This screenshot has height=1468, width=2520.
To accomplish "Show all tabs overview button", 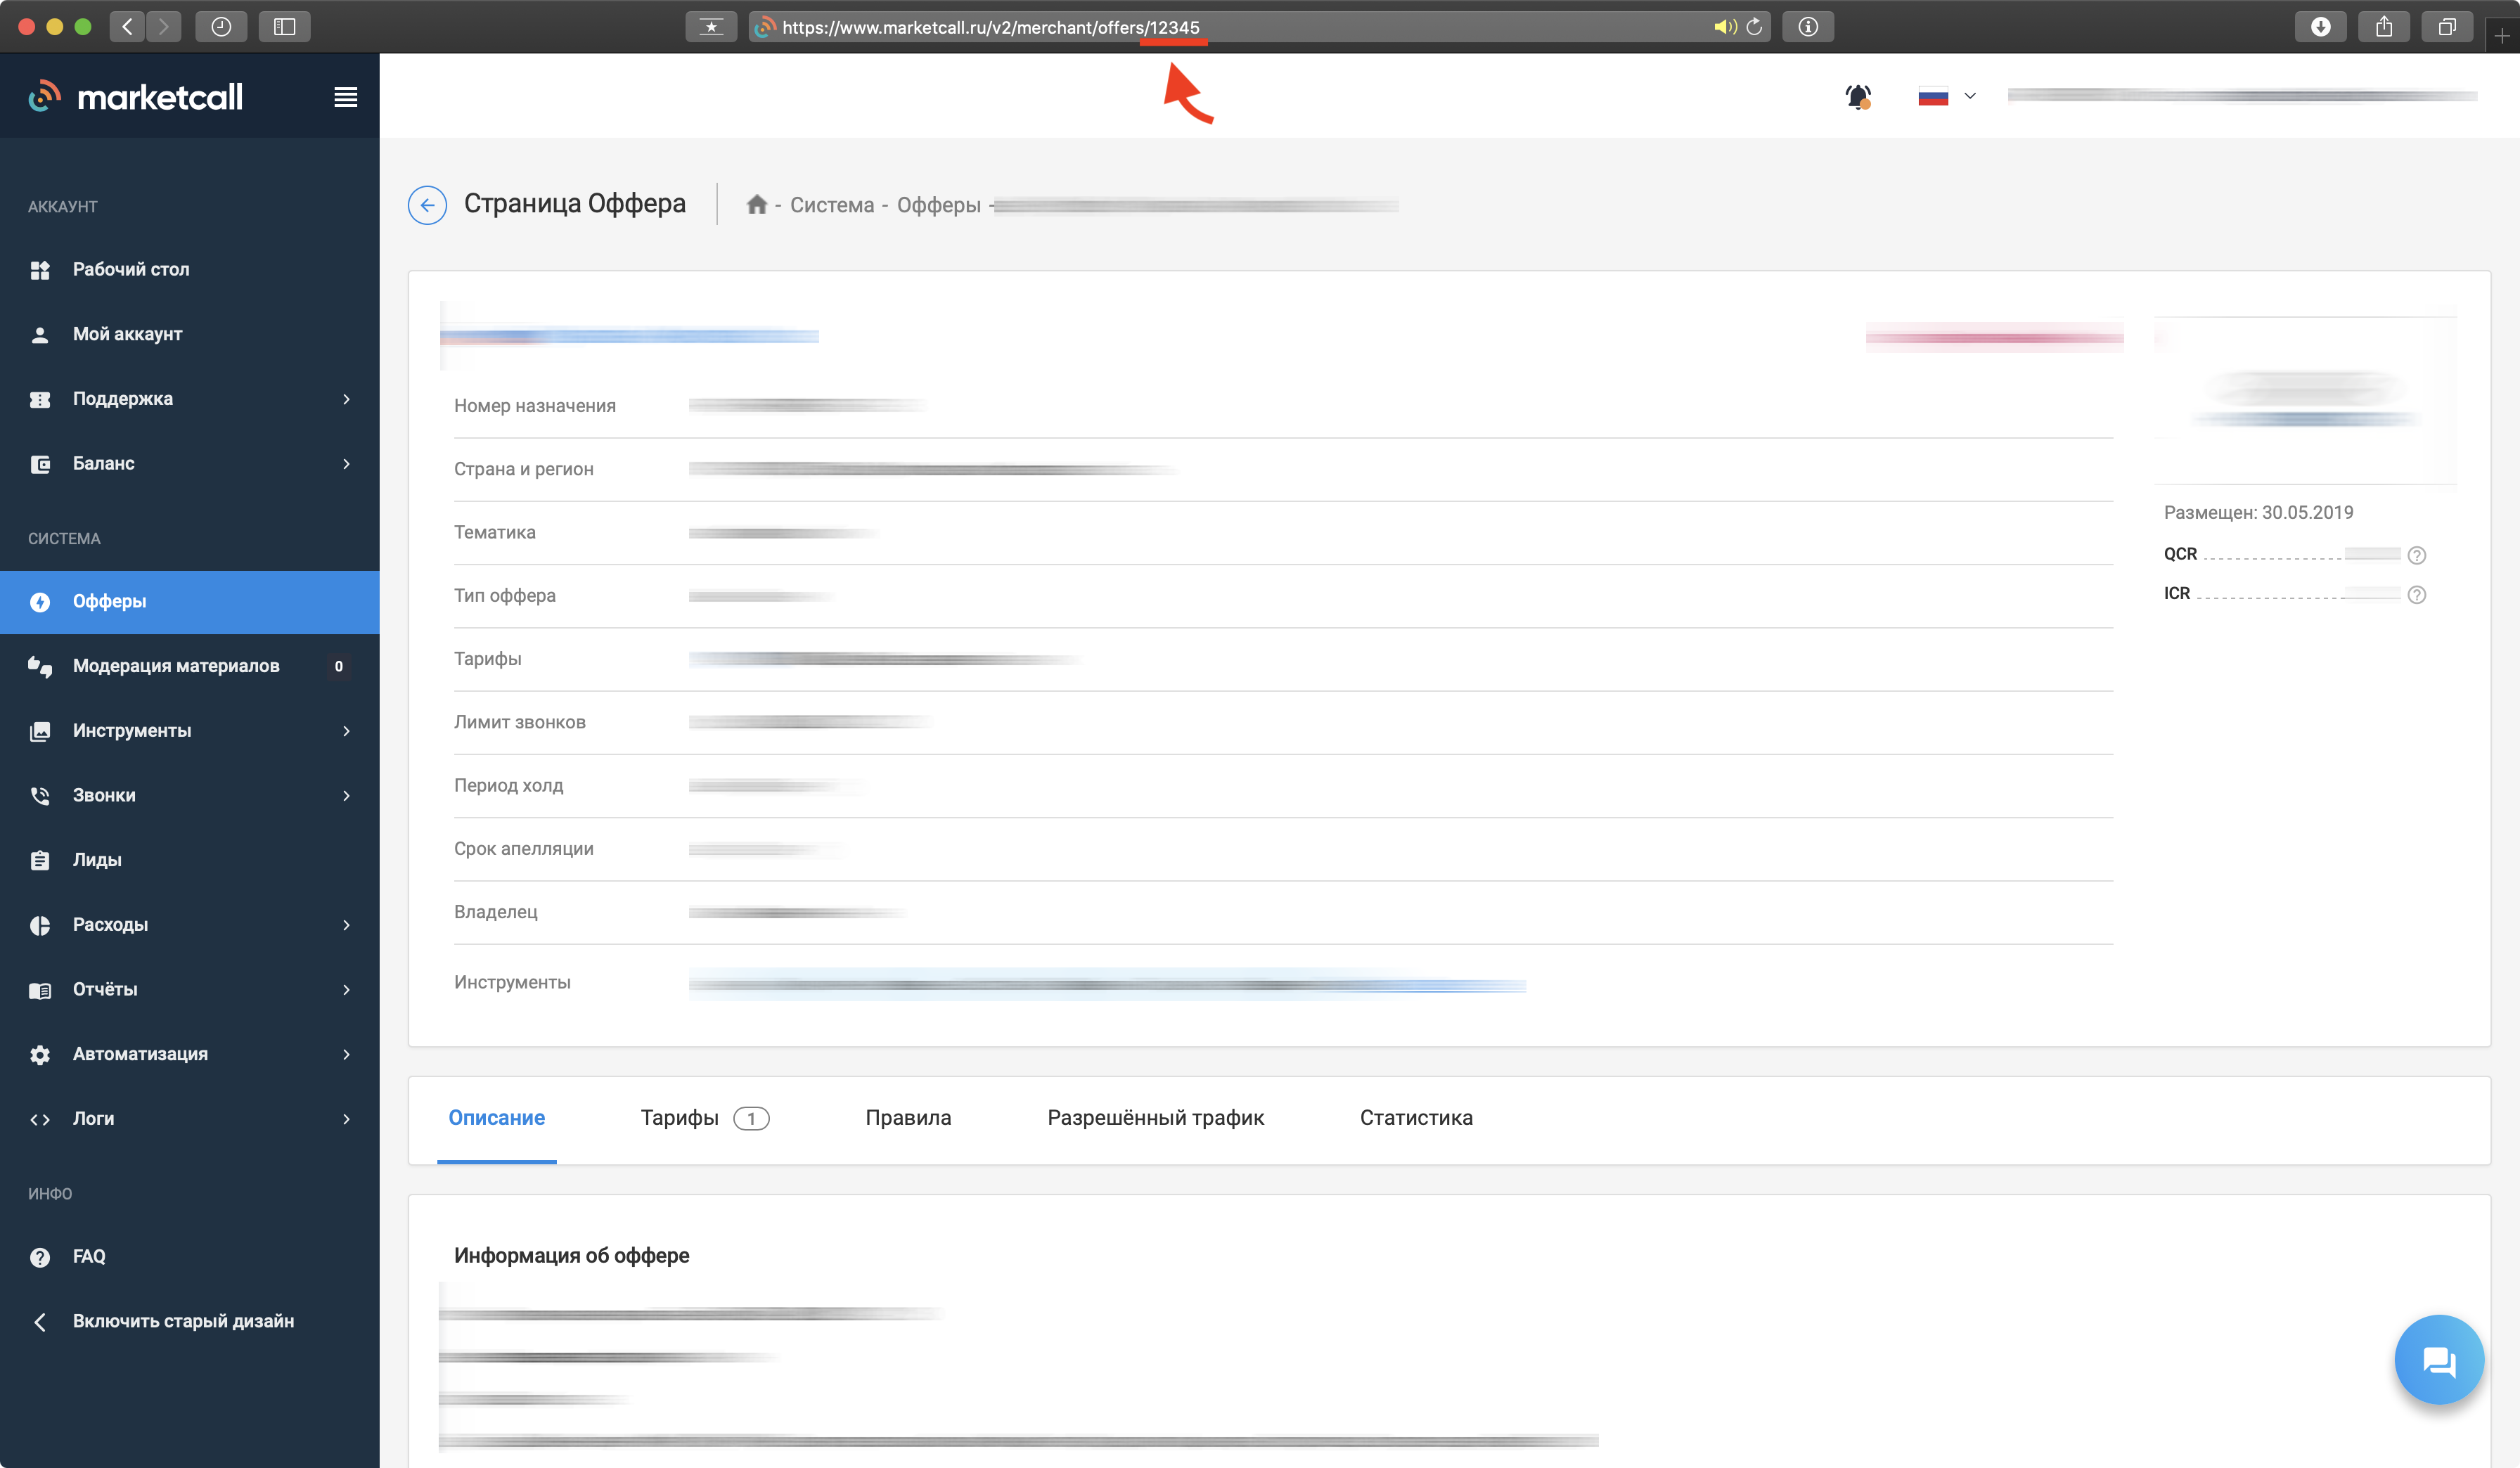I will click(x=2447, y=27).
